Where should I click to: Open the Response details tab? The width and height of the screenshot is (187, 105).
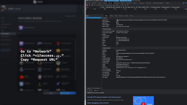point(121,16)
